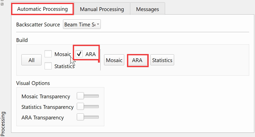Go to the Messages tab
Image resolution: width=255 pixels, height=137 pixels.
(147, 9)
